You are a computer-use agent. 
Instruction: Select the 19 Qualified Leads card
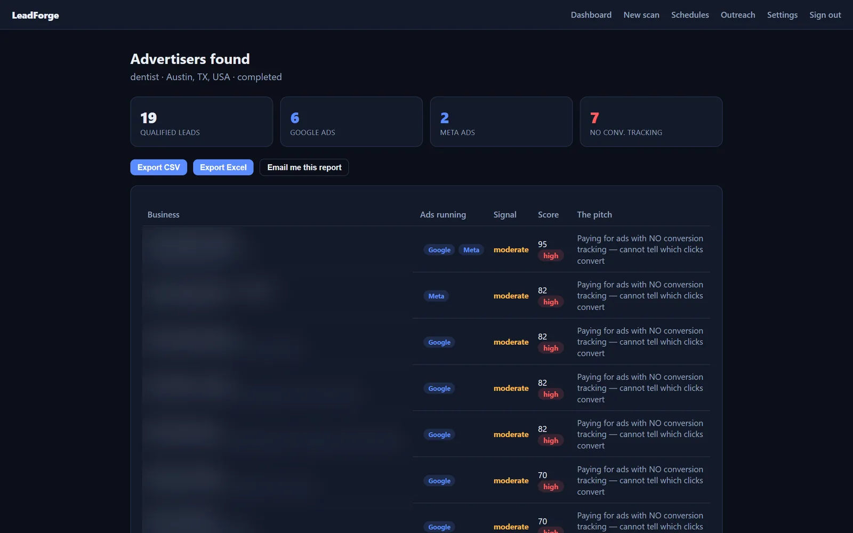tap(202, 122)
